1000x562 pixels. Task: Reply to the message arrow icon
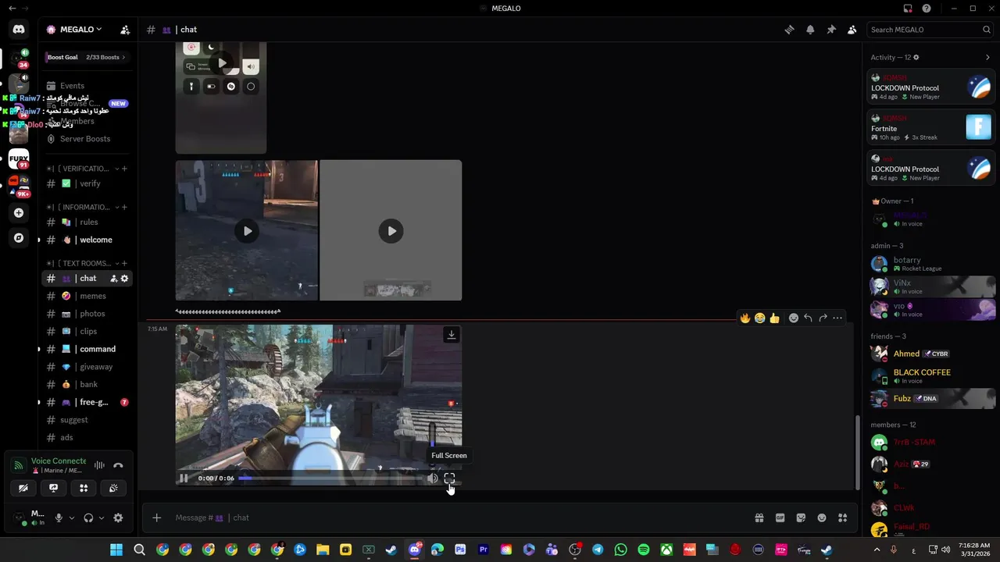(x=808, y=318)
